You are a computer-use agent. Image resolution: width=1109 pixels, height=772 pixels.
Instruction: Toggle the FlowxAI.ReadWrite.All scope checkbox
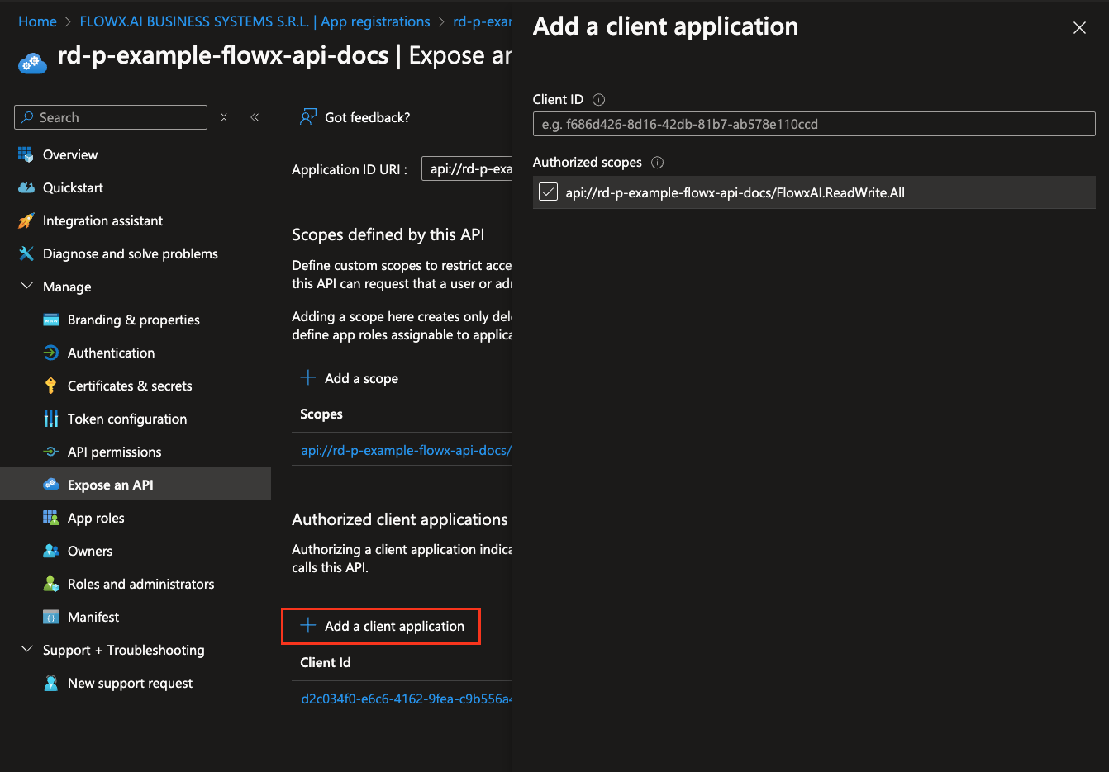point(548,192)
